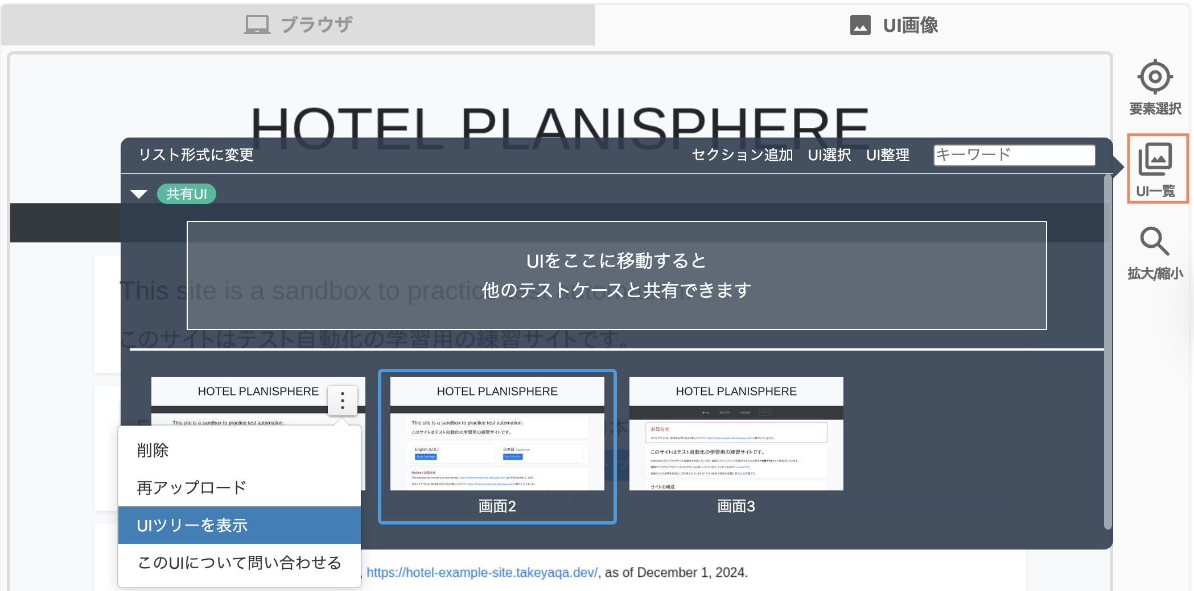The image size is (1194, 591).
Task: Click the shared UI drop area box
Action: 617,276
